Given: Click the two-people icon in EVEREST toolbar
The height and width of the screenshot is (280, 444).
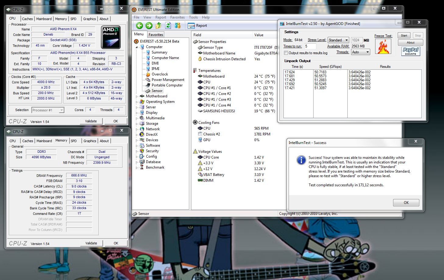Looking at the screenshot, I should [x=178, y=26].
